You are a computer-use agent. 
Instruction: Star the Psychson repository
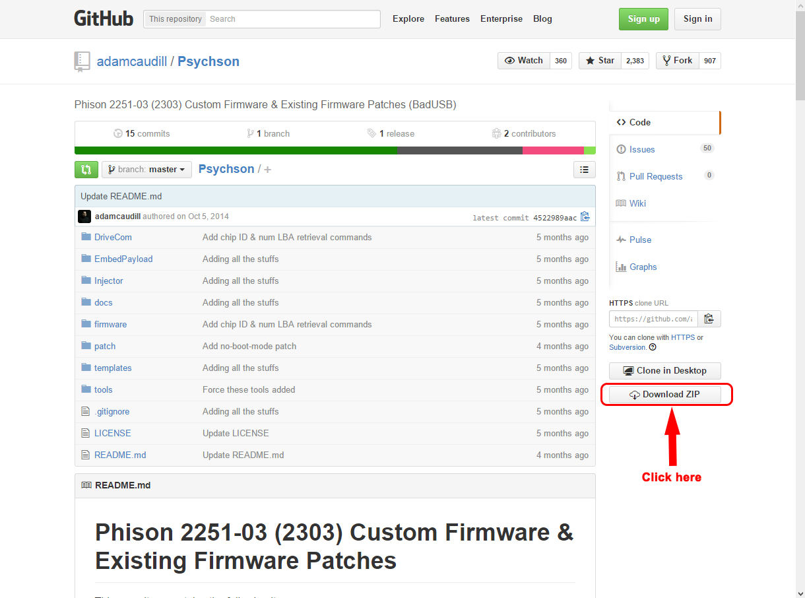point(600,61)
